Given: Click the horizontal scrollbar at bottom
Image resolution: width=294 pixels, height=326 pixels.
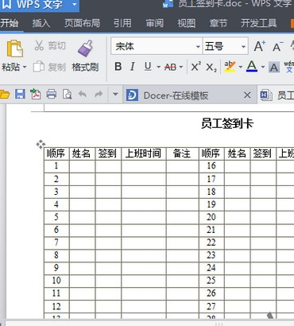Looking at the screenshot, I should (149, 323).
